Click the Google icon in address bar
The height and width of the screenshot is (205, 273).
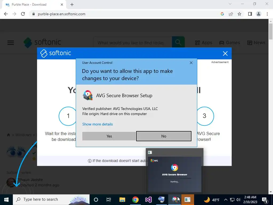[222, 14]
